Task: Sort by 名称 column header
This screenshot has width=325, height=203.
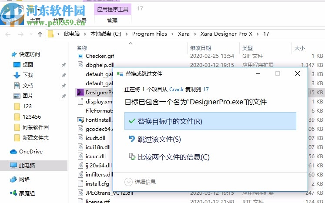Action: (82, 48)
